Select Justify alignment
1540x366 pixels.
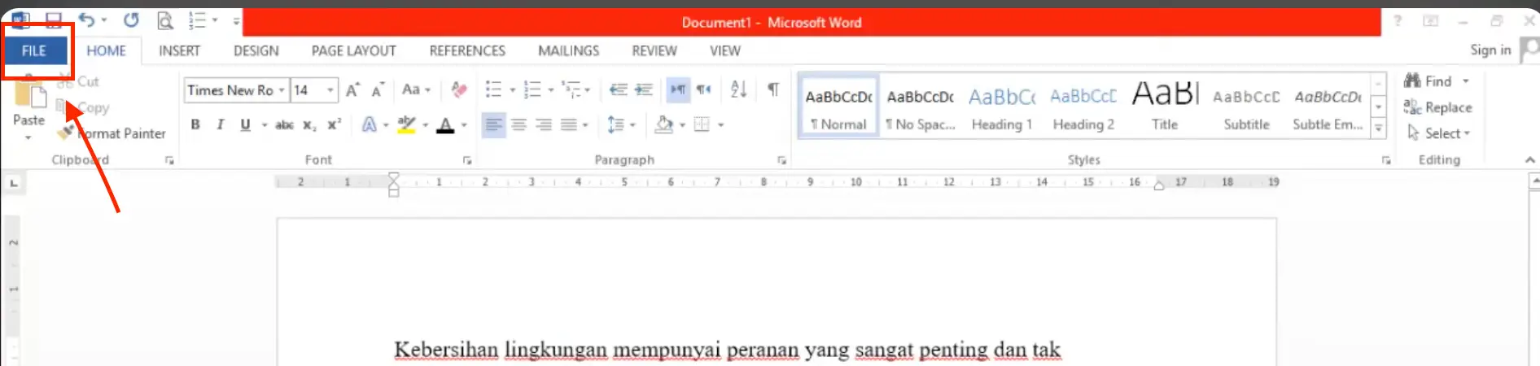coord(569,124)
